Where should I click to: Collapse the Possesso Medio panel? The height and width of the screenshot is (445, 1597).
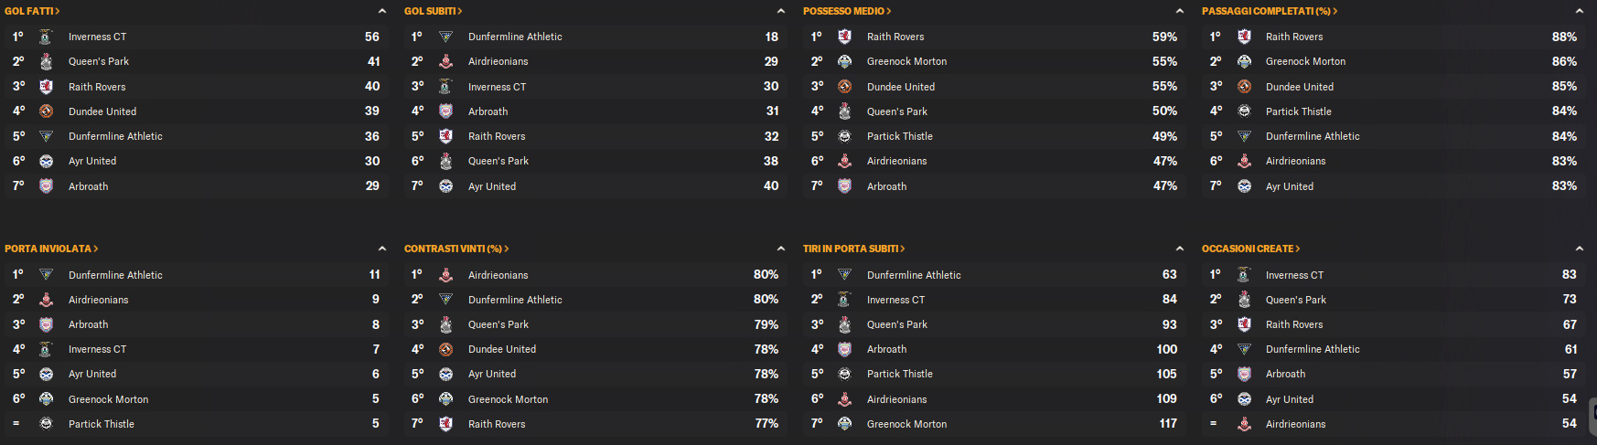1179,11
